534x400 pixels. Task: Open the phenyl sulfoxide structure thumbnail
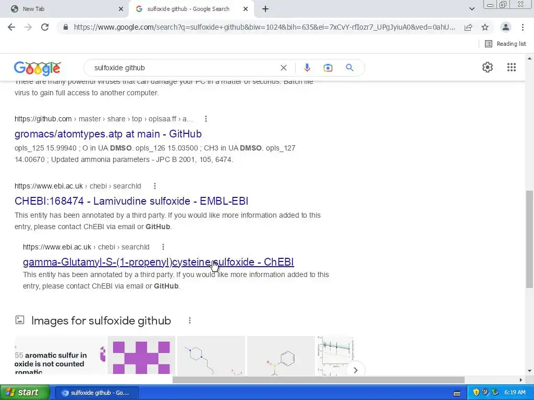[x=281, y=355]
